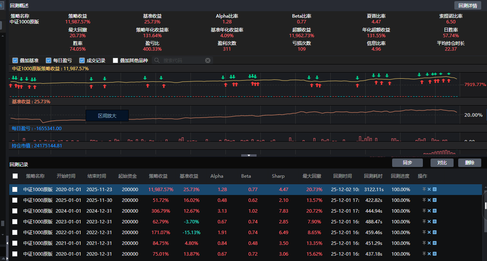
Task: Disable the 成交记录 checkbox
Action: point(82,60)
